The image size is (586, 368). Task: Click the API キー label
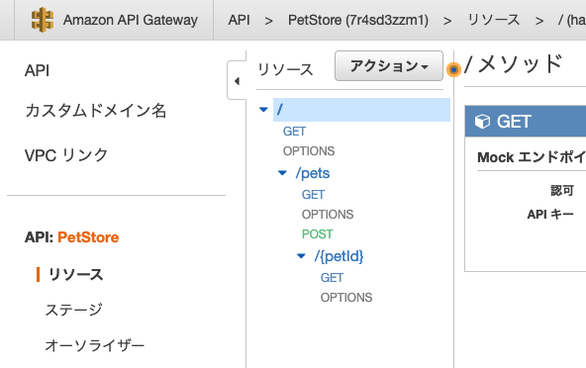coord(550,214)
